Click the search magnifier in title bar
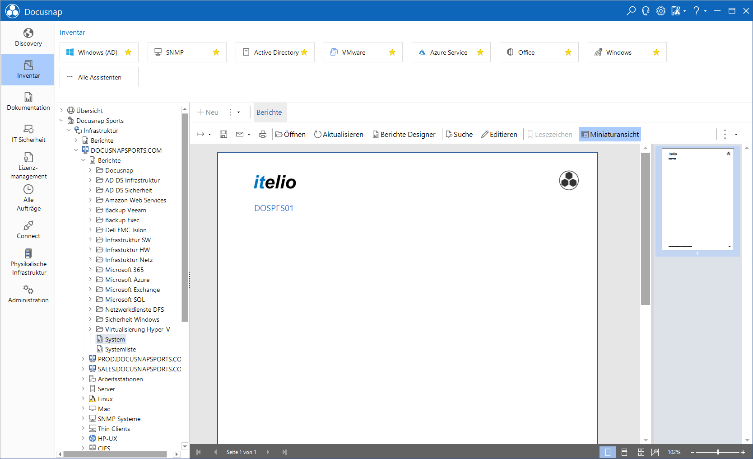753x459 pixels. (631, 11)
